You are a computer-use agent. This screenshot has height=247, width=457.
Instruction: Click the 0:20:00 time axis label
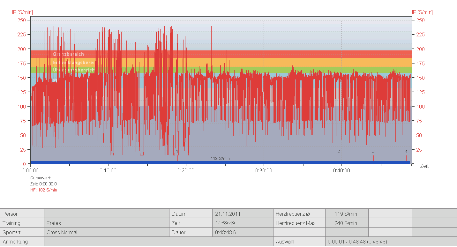(x=186, y=171)
